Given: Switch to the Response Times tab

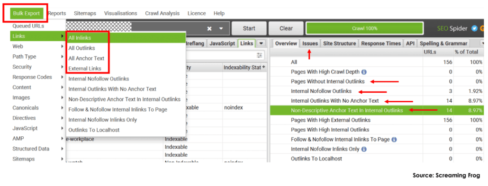Looking at the screenshot, I should coord(381,44).
